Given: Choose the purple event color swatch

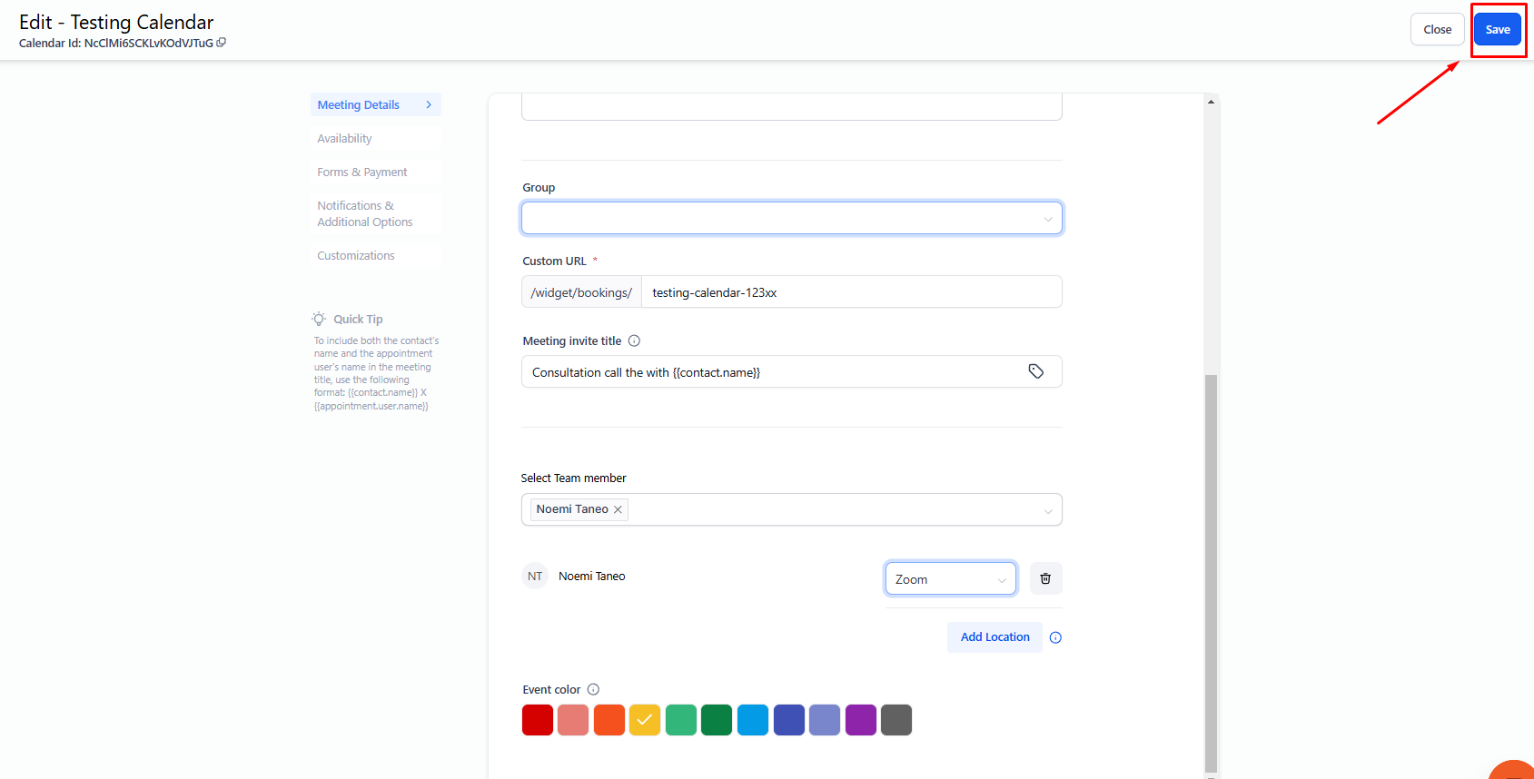Looking at the screenshot, I should 860,720.
